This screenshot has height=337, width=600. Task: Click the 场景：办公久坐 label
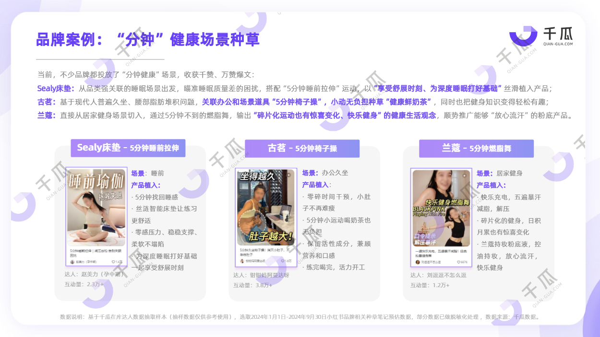(325, 173)
